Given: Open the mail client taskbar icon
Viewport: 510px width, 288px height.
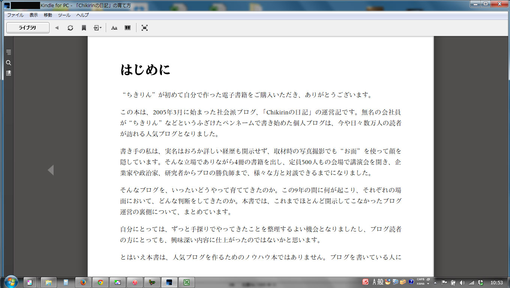Looking at the screenshot, I should 118,282.
